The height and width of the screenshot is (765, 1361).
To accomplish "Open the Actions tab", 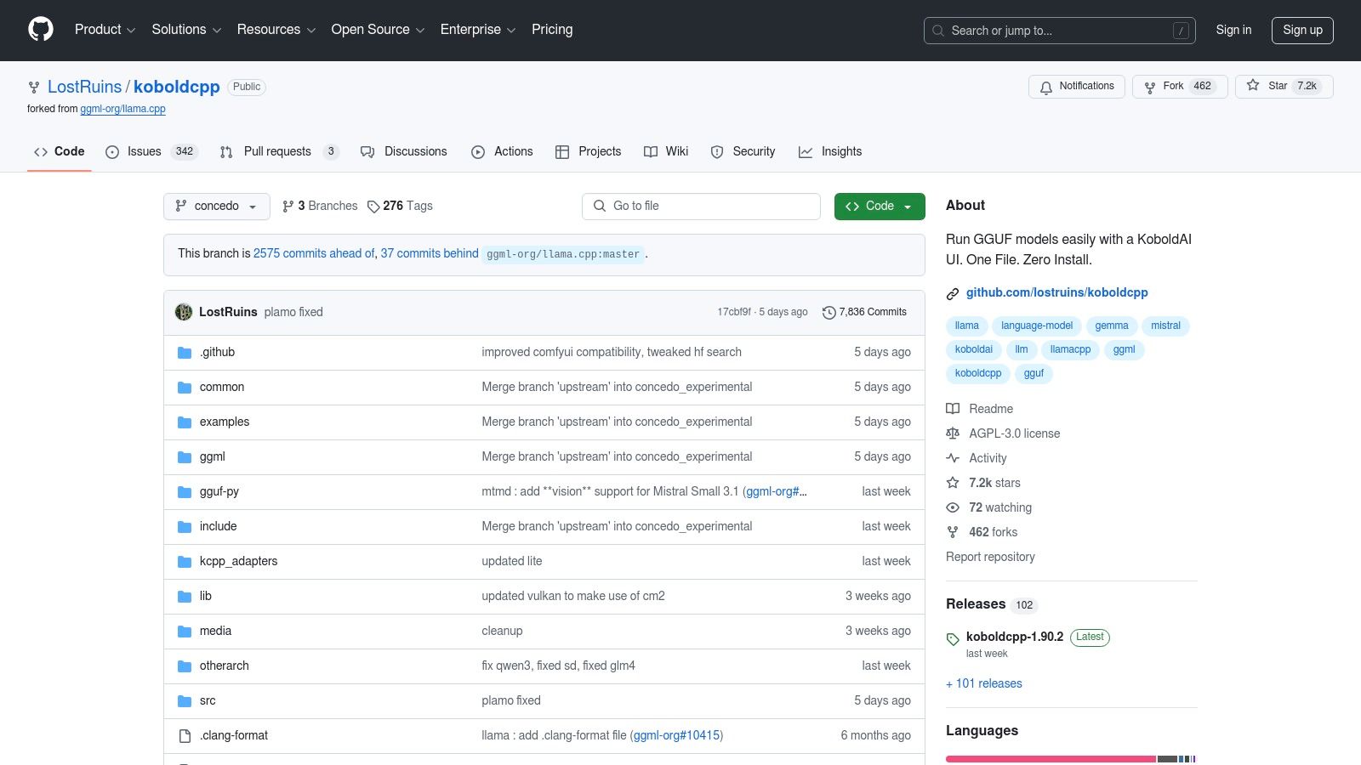I will coord(503,152).
